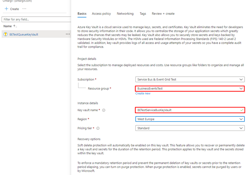
Task: Click the Resource group field label
Action: tap(98, 88)
